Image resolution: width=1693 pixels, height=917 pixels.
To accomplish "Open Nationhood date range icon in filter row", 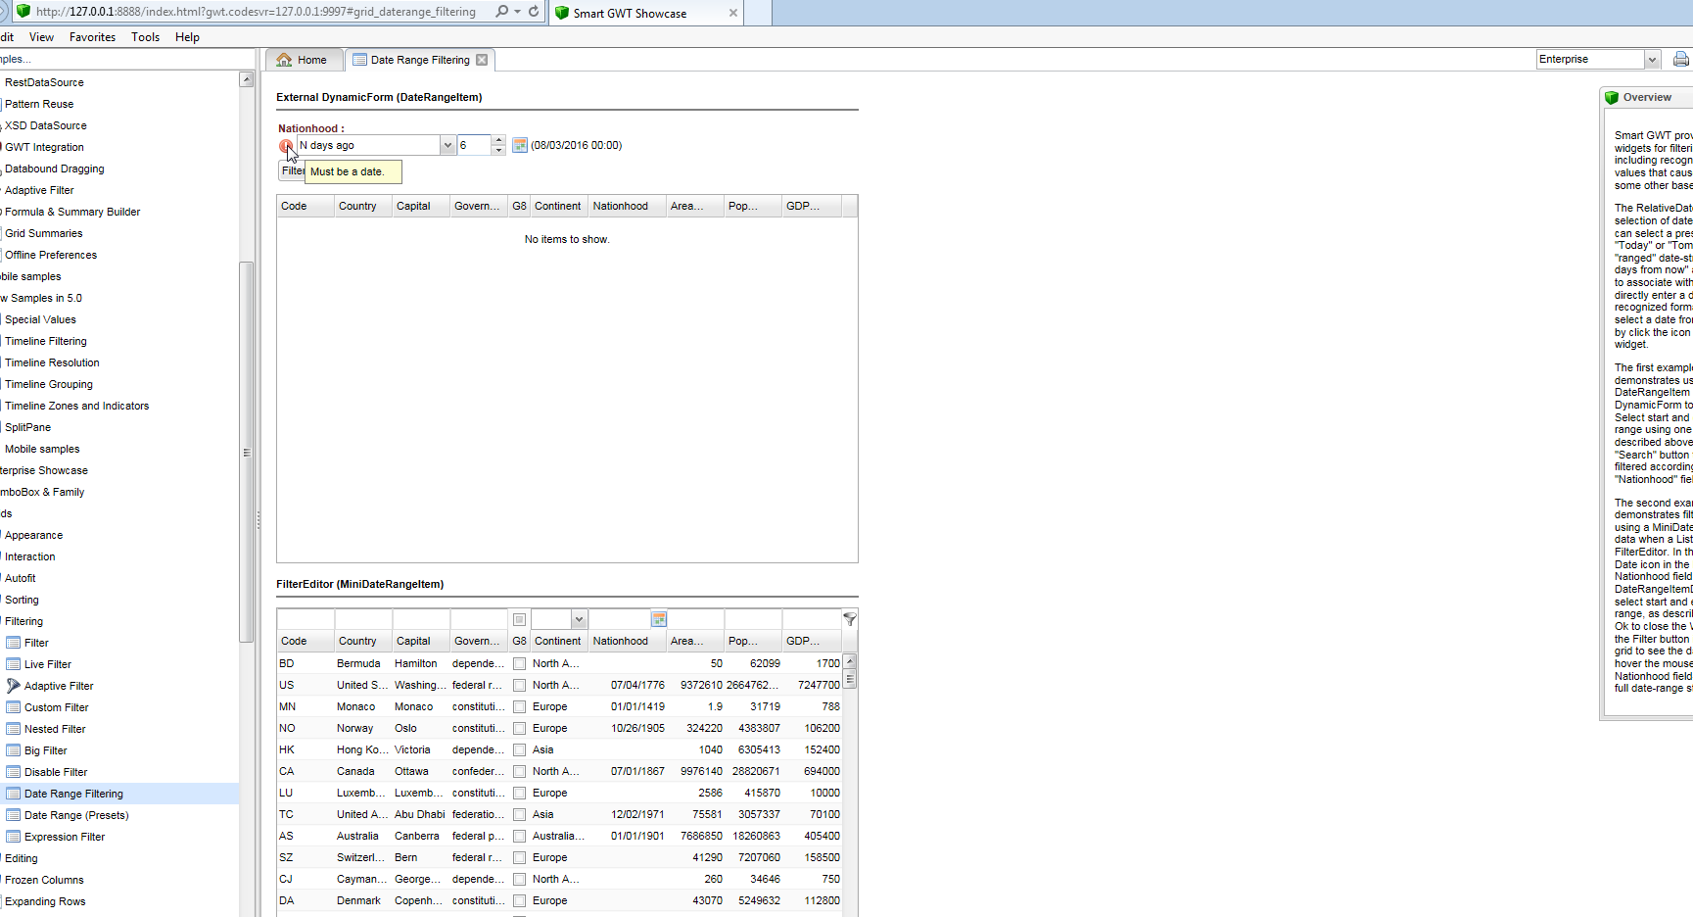I will [x=659, y=619].
